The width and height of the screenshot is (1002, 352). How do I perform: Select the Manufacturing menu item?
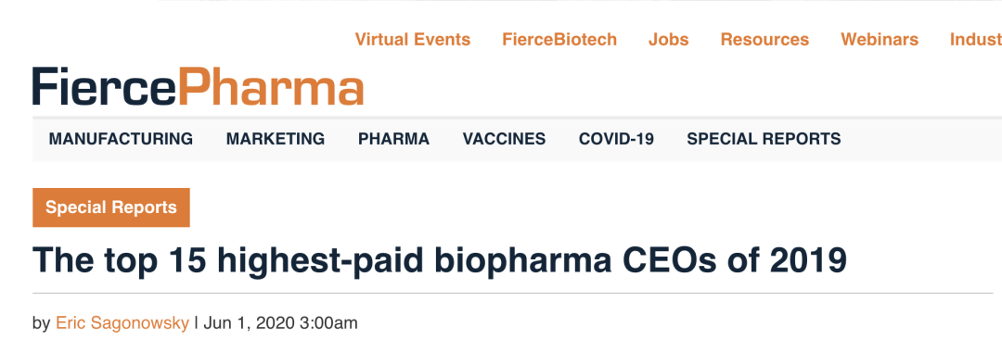point(121,138)
